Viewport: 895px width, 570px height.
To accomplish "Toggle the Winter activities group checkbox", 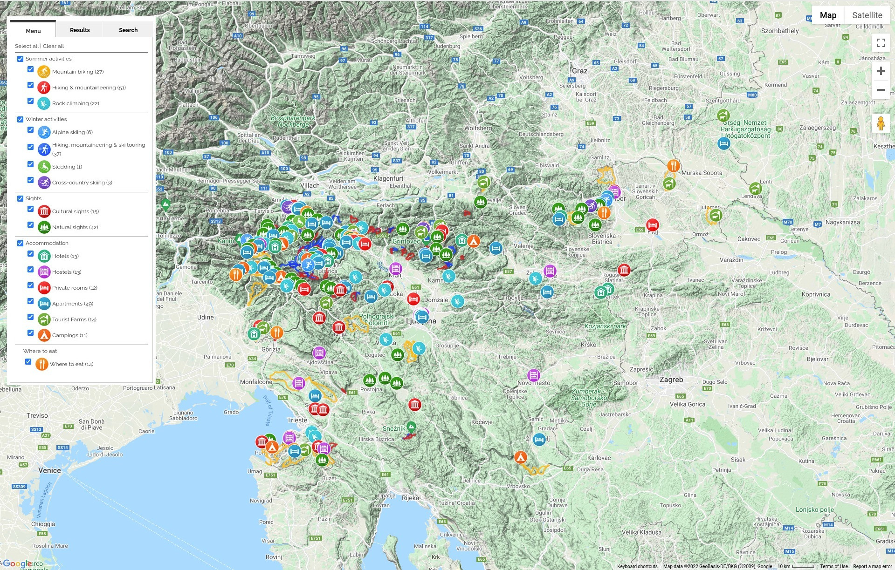I will pos(21,120).
